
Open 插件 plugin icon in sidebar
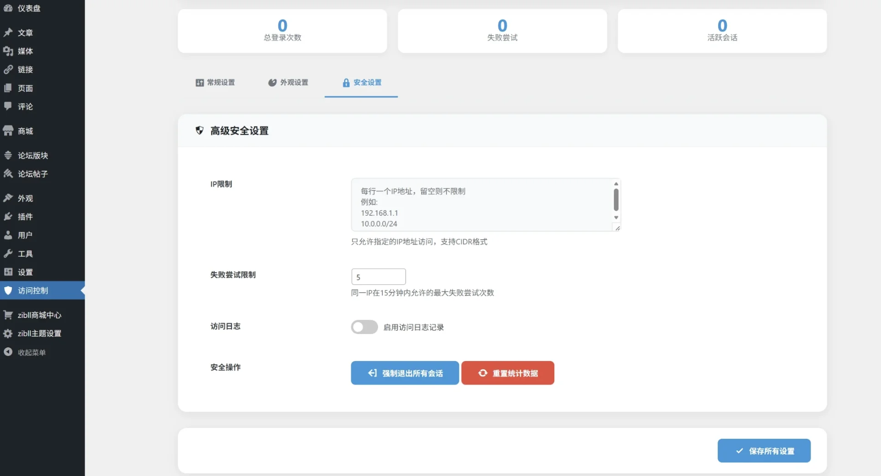8,217
